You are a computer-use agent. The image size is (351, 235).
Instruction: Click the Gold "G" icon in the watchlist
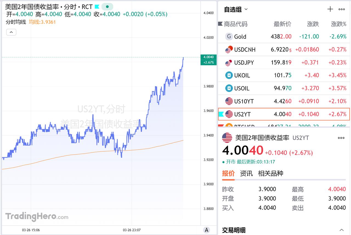[229, 36]
